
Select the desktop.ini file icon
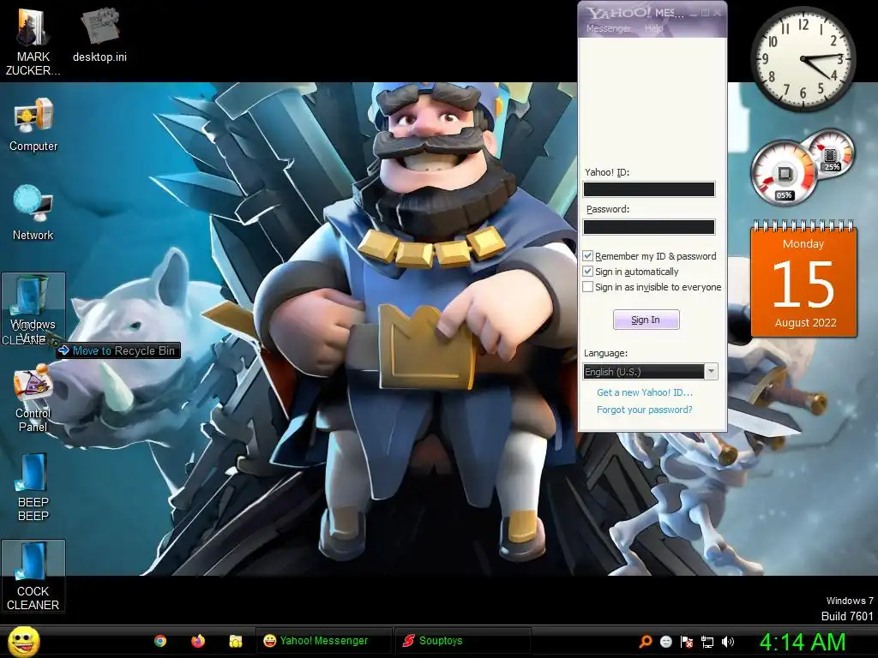(x=99, y=34)
